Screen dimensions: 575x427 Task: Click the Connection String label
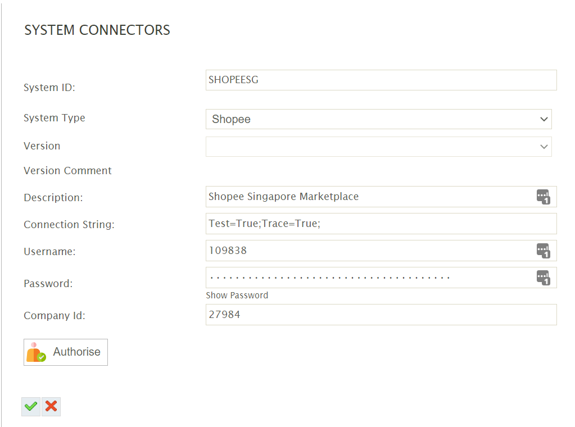point(69,225)
